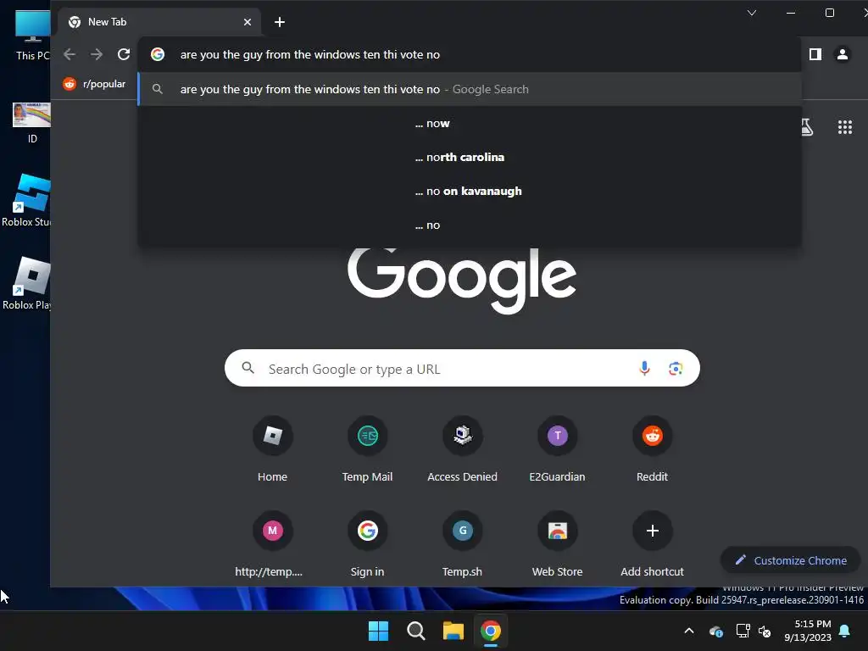The height and width of the screenshot is (651, 868).
Task: Click the Chrome taskbar icon
Action: (491, 631)
